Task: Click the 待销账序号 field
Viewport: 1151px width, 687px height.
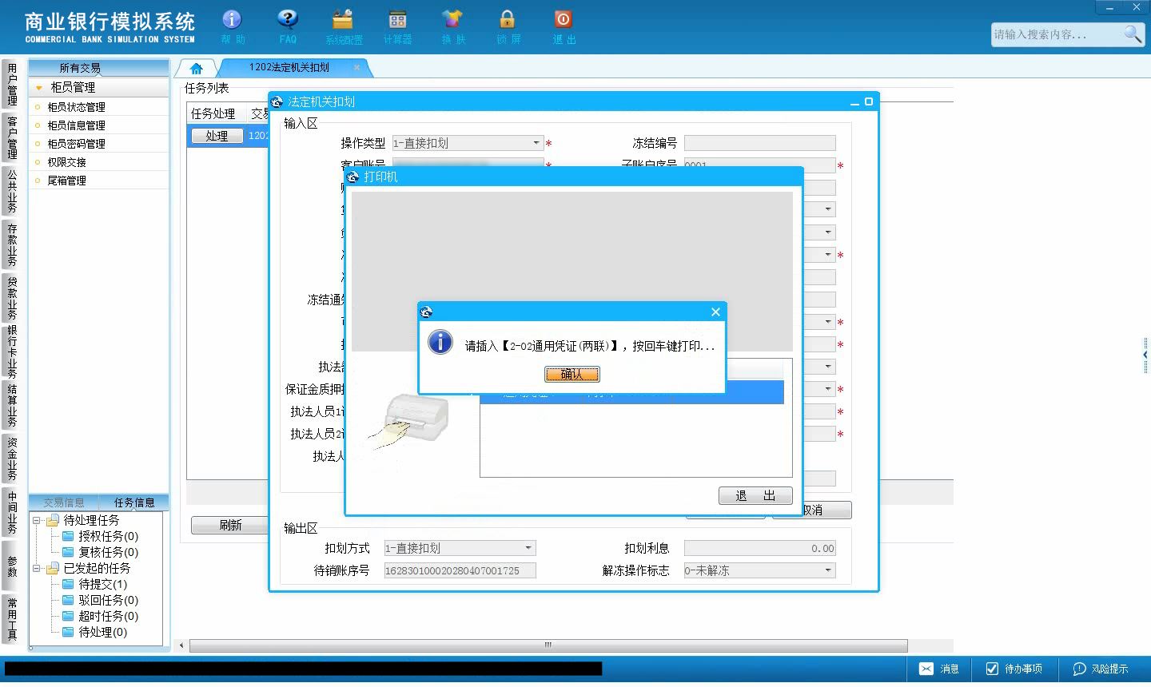Action: [x=460, y=570]
